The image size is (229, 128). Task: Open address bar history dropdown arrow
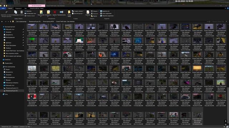[207, 21]
